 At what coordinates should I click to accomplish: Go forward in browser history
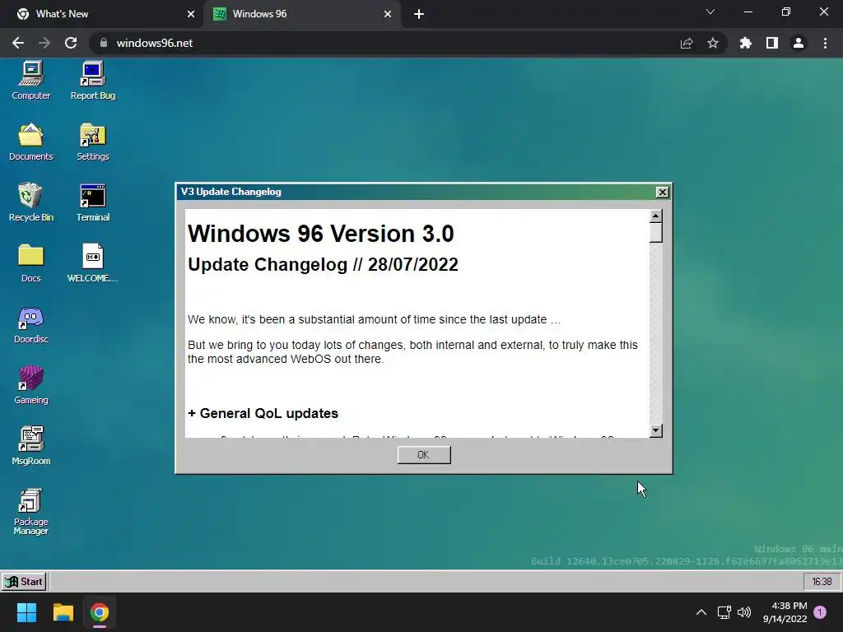[44, 43]
